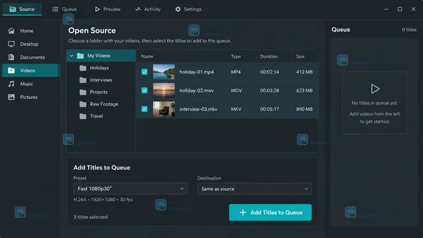Select the interview-03.mkv file name

point(198,109)
